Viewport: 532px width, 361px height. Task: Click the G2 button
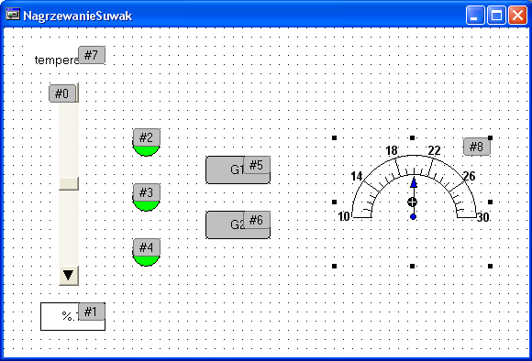[x=238, y=224]
